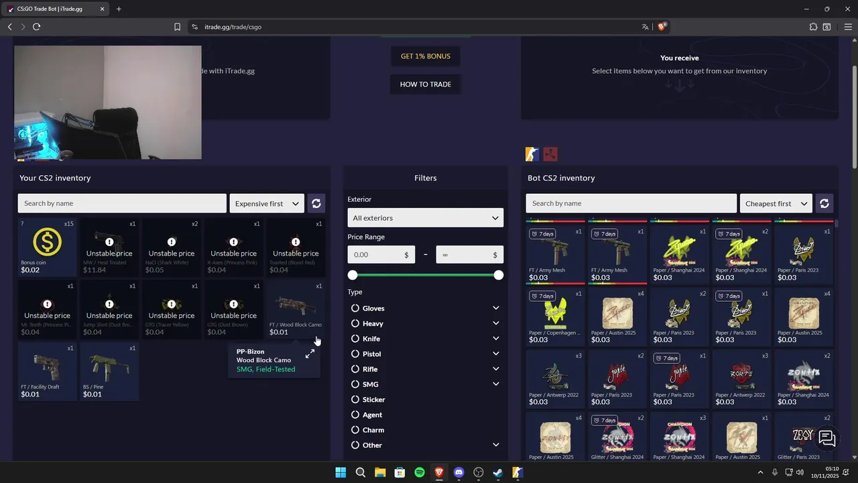Viewport: 858px width, 483px height.
Task: Open Discord from the taskbar
Action: point(458,472)
